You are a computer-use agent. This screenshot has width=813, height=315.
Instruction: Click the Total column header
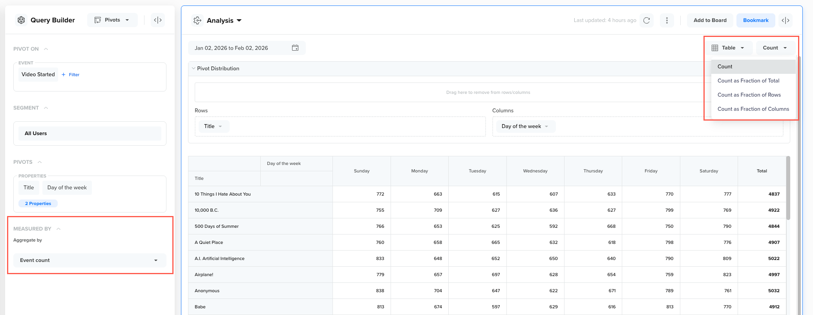click(x=762, y=171)
